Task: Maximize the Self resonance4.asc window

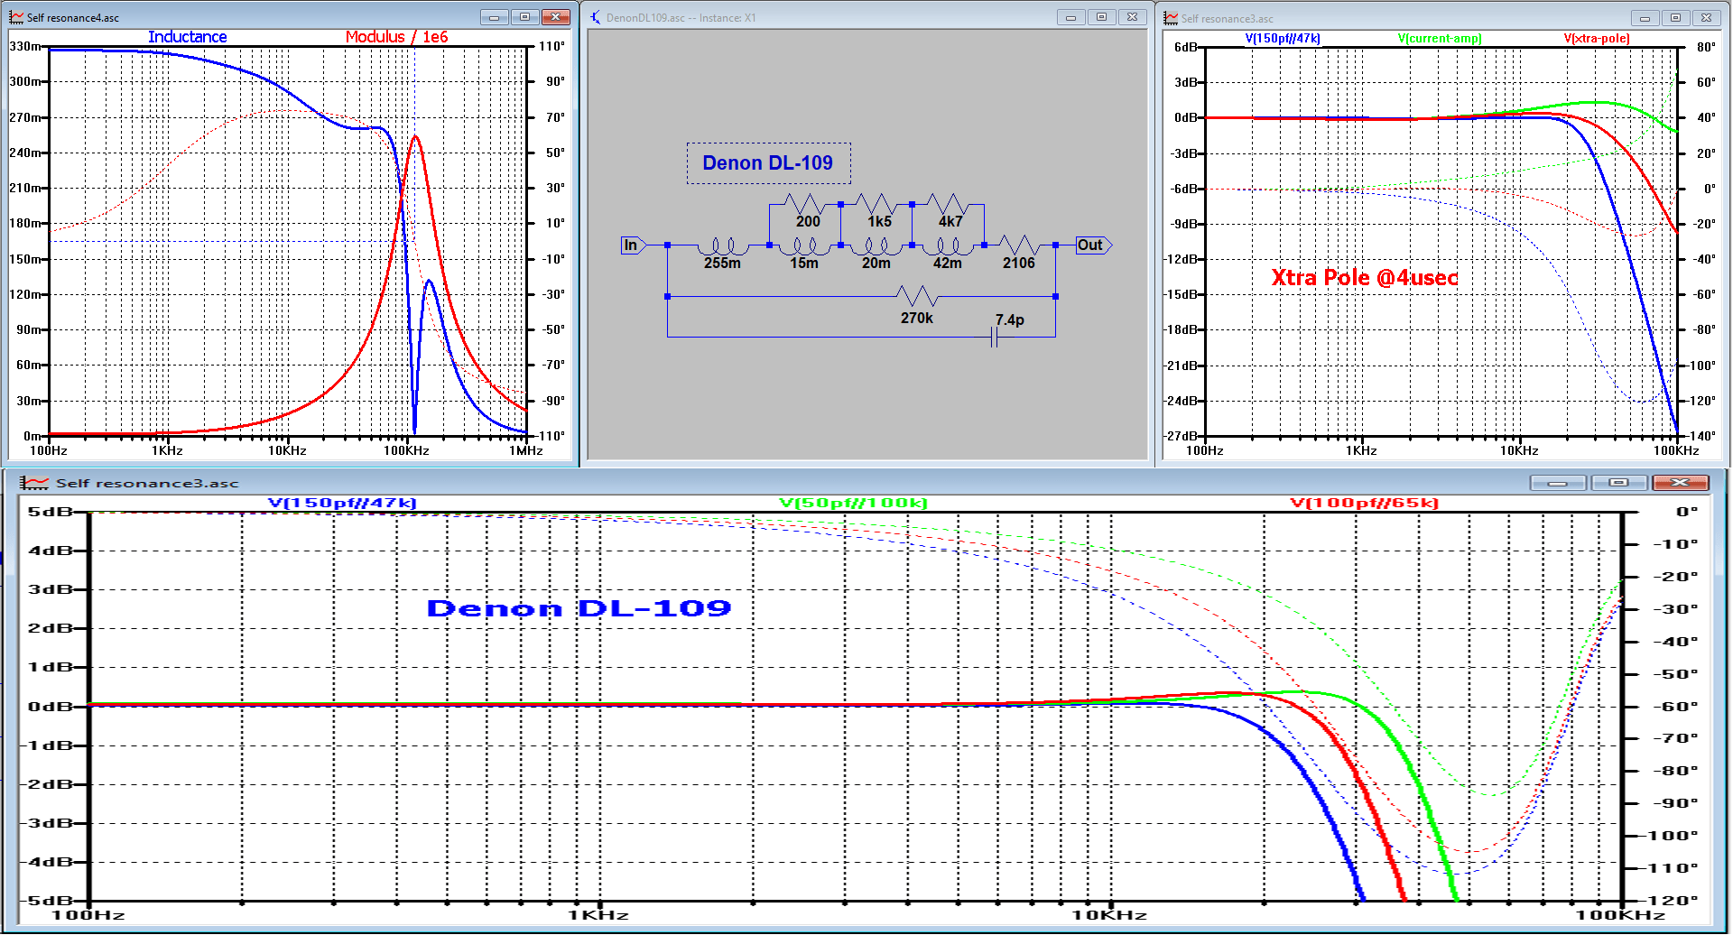Action: (524, 17)
